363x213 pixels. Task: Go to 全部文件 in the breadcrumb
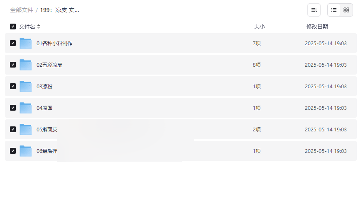click(x=22, y=10)
